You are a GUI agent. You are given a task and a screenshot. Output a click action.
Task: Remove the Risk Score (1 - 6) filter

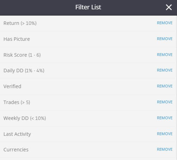tap(165, 55)
